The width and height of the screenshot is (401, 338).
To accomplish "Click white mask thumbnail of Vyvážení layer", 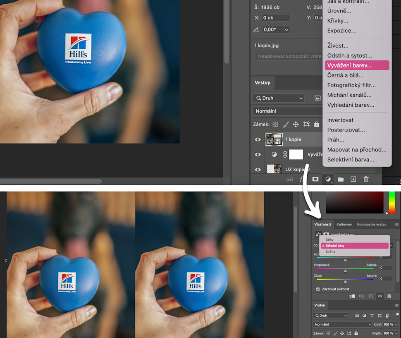I will (x=296, y=154).
